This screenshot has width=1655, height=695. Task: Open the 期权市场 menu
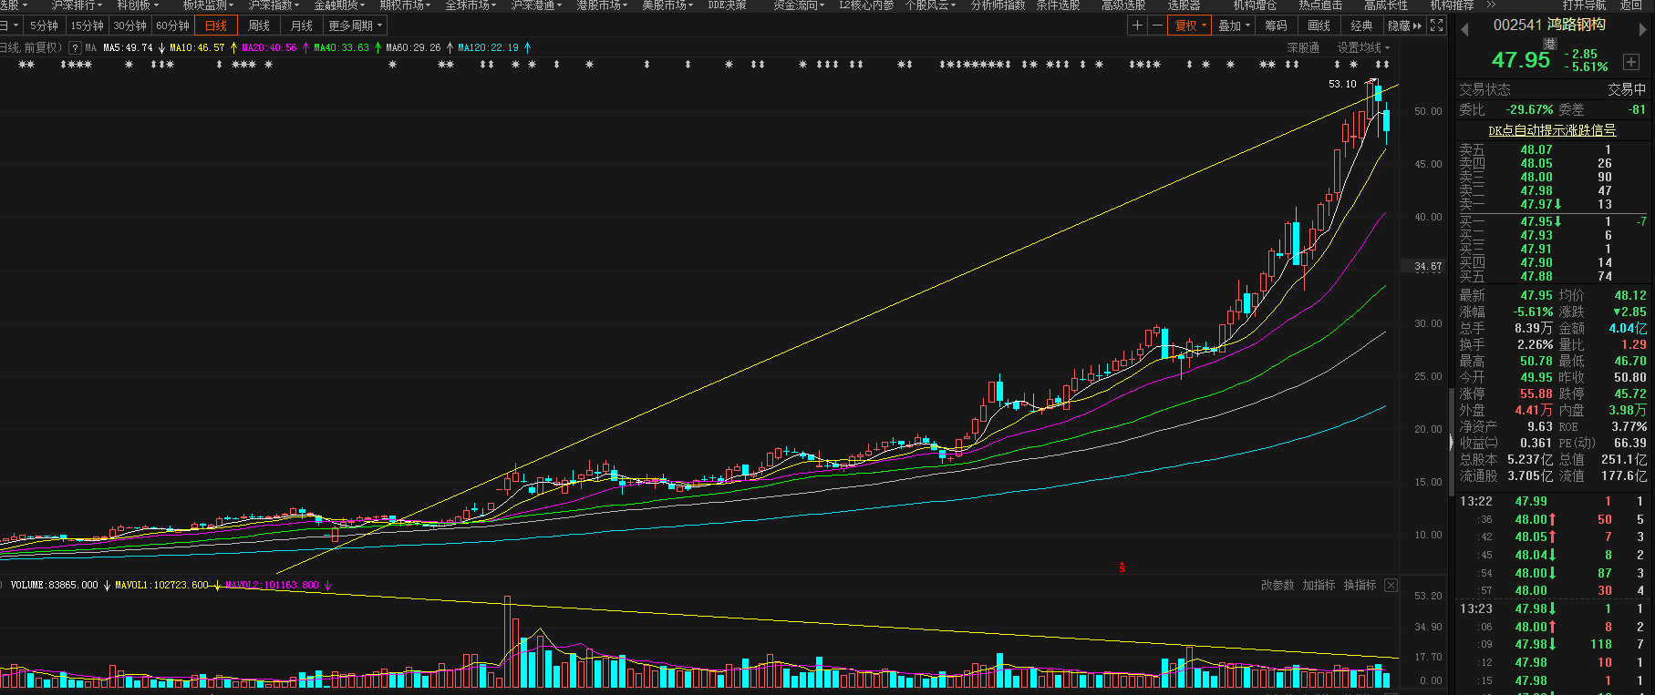[407, 5]
